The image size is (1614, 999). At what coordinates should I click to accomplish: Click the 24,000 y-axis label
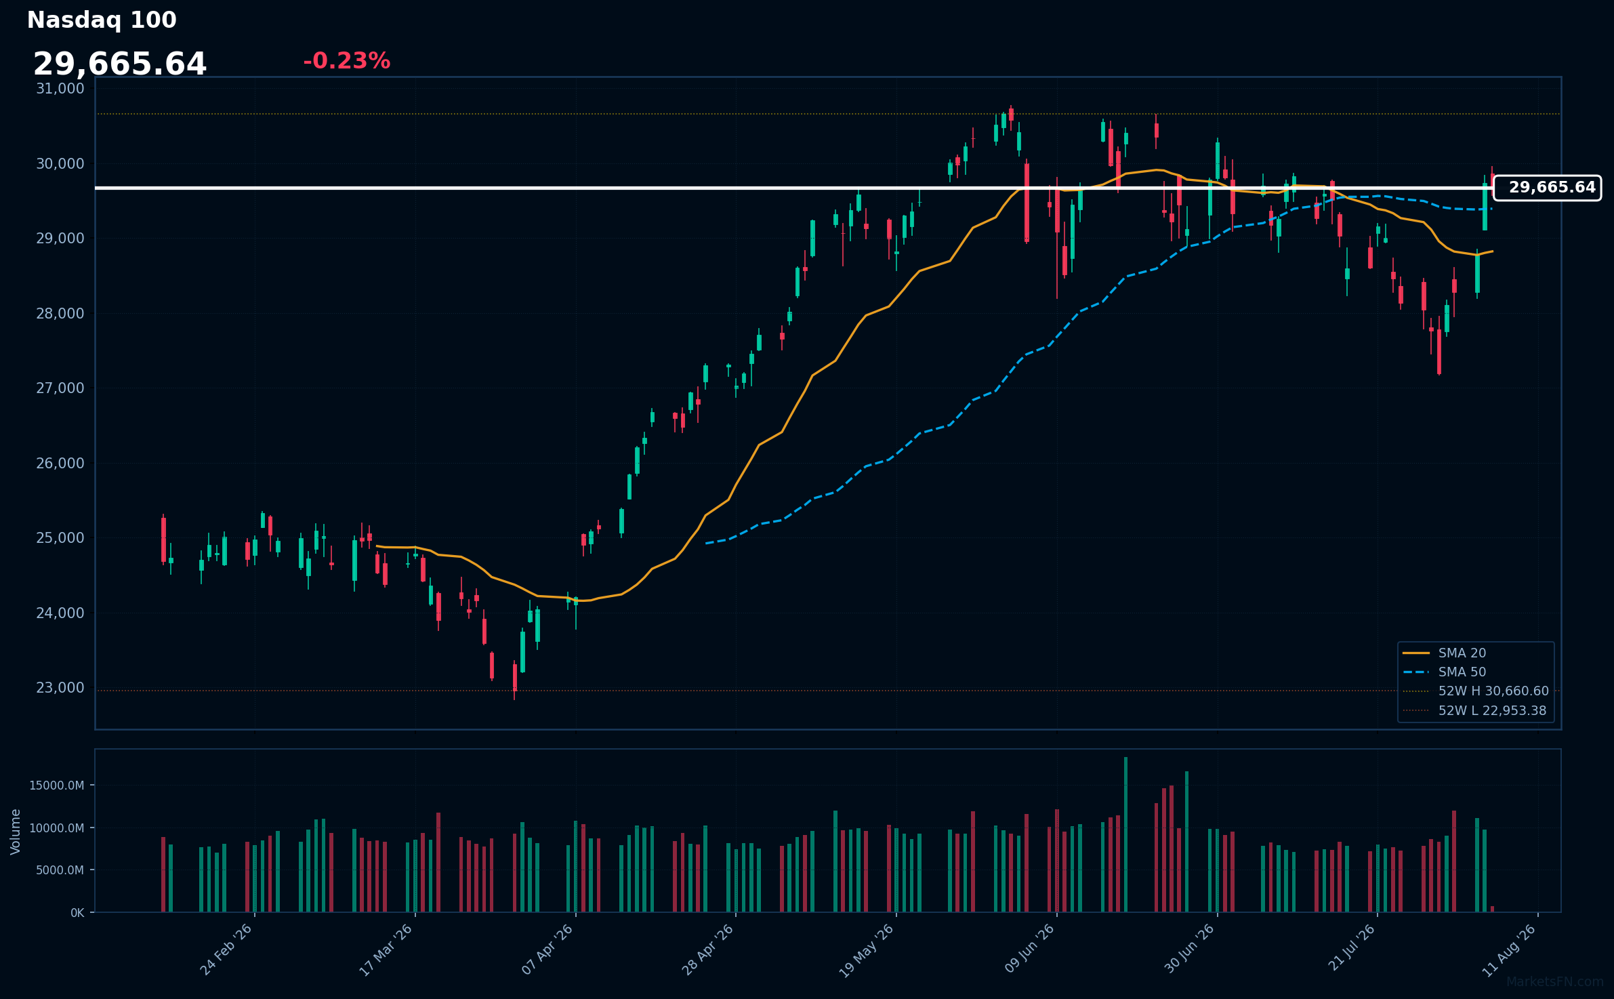(x=60, y=613)
